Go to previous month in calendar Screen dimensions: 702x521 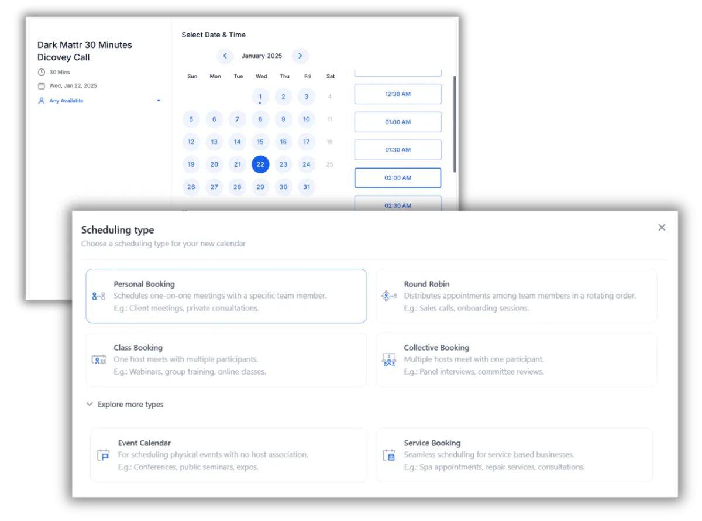[x=225, y=56]
